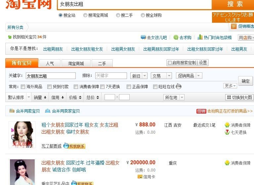Switch to the 人气 tab
Image resolution: width=254 pixels, height=185 pixels.
pos(50,64)
